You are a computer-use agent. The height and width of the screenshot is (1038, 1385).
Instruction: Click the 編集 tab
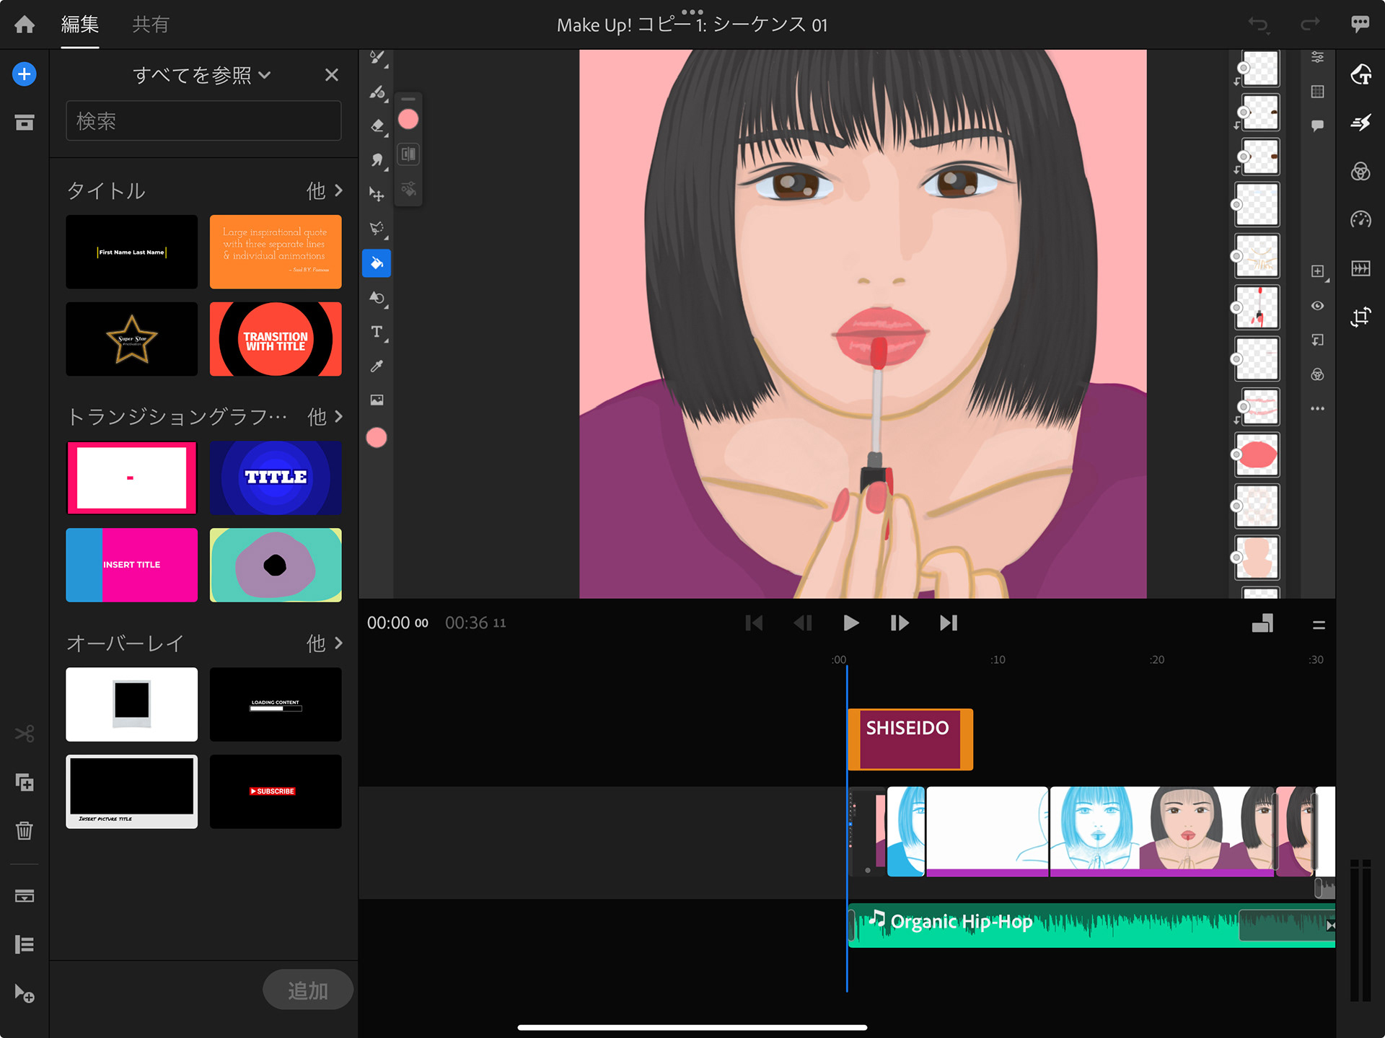tap(80, 25)
